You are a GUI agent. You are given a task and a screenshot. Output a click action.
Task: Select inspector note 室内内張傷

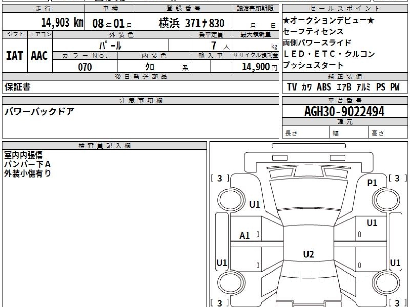click(x=24, y=156)
